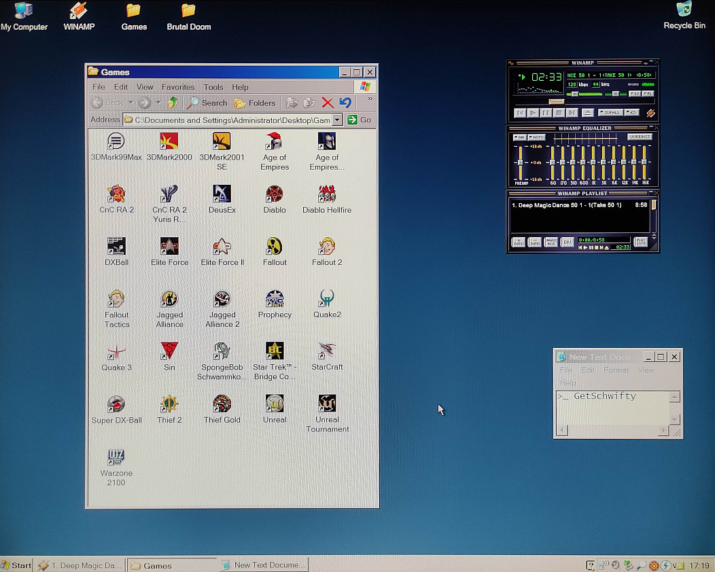Click the Undo arrow in Explorer toolbar

[x=345, y=103]
